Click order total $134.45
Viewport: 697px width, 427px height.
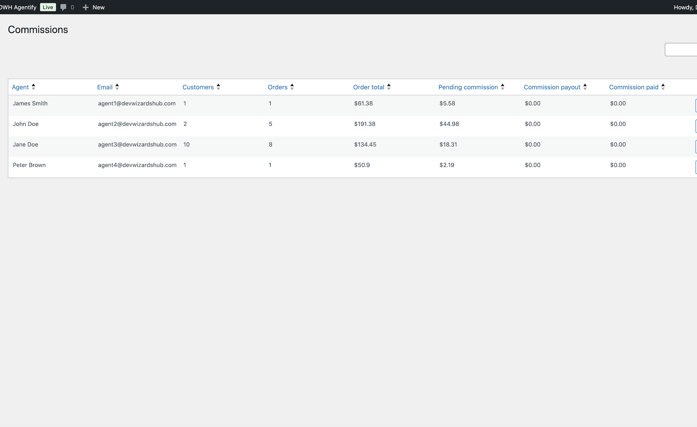(365, 145)
